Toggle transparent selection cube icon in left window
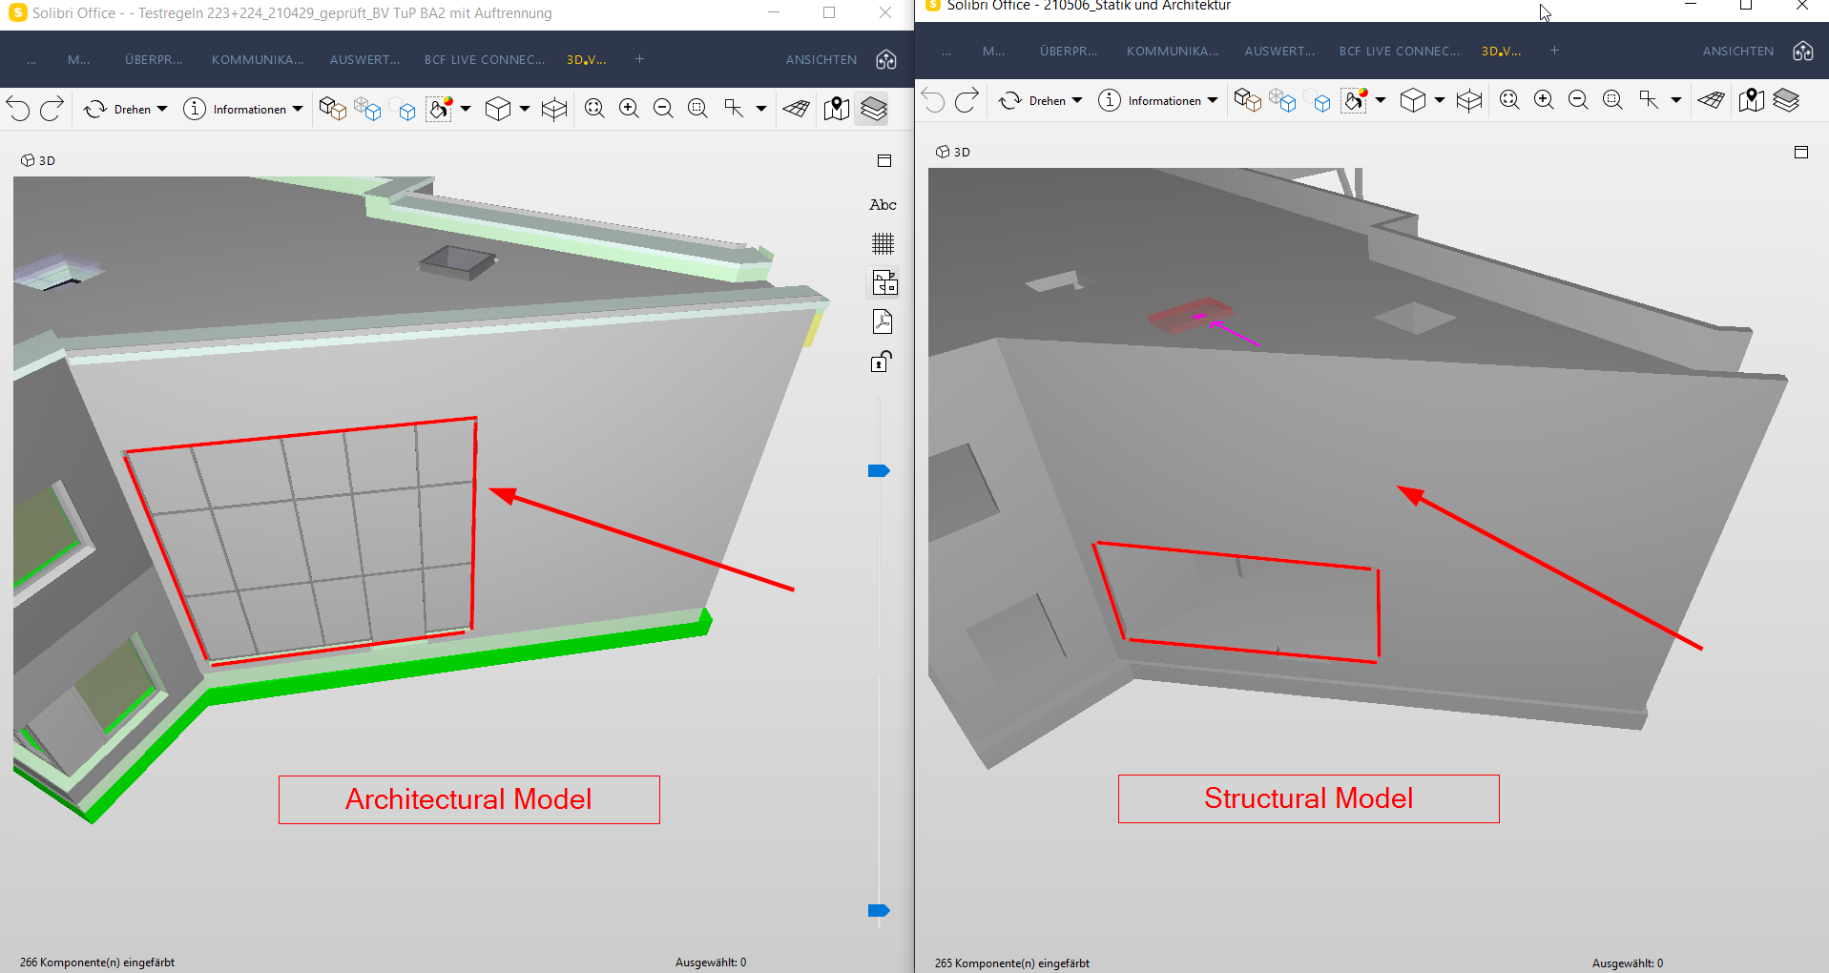Image resolution: width=1829 pixels, height=973 pixels. click(x=367, y=109)
